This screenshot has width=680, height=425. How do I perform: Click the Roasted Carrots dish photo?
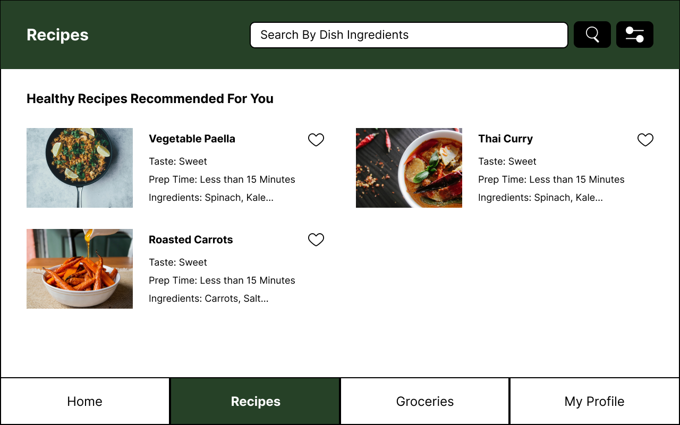point(79,269)
